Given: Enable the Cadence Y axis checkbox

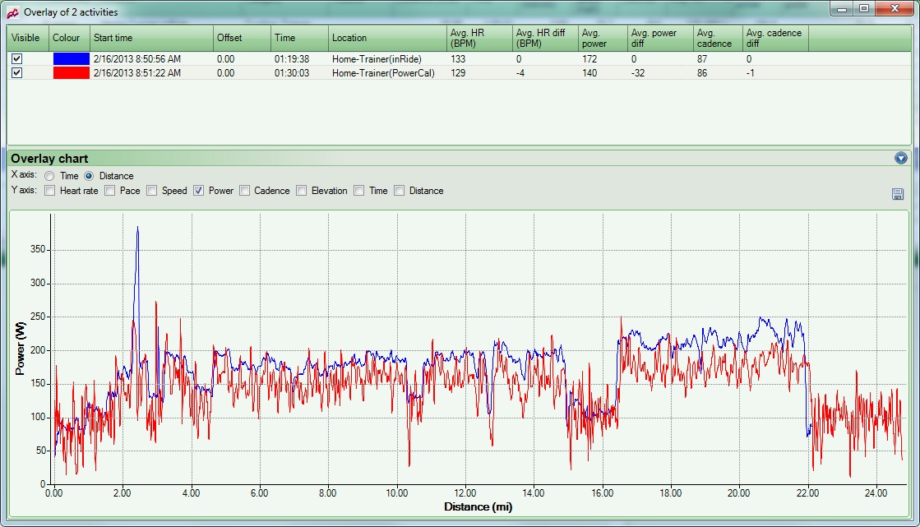Looking at the screenshot, I should click(x=244, y=191).
